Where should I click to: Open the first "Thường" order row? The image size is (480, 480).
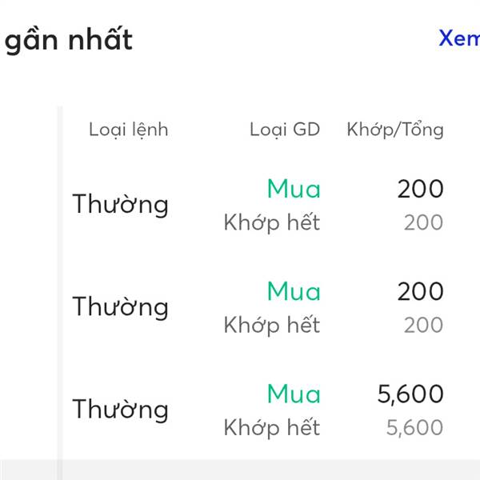coord(120,205)
